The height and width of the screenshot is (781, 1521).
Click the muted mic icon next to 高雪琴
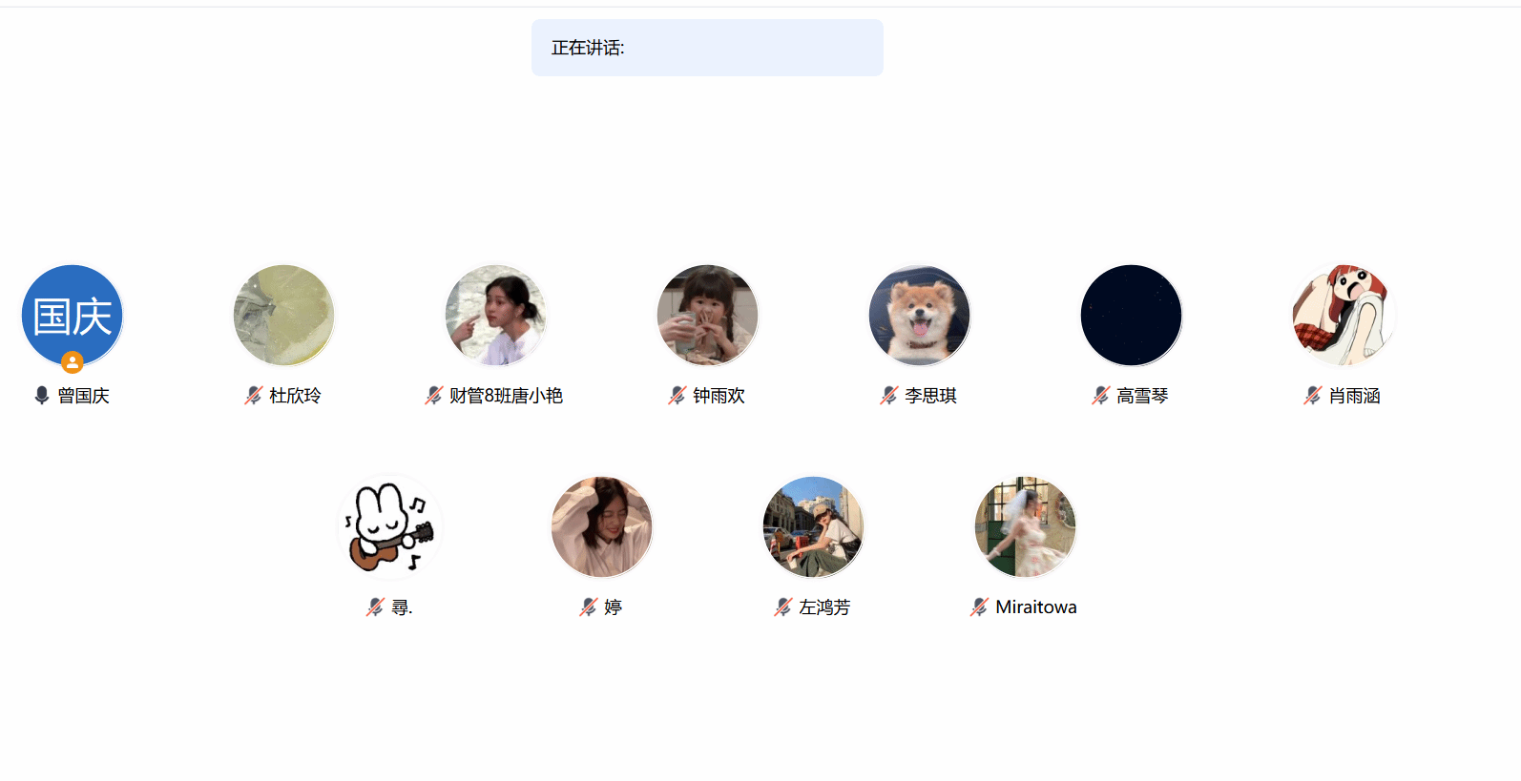point(1100,395)
